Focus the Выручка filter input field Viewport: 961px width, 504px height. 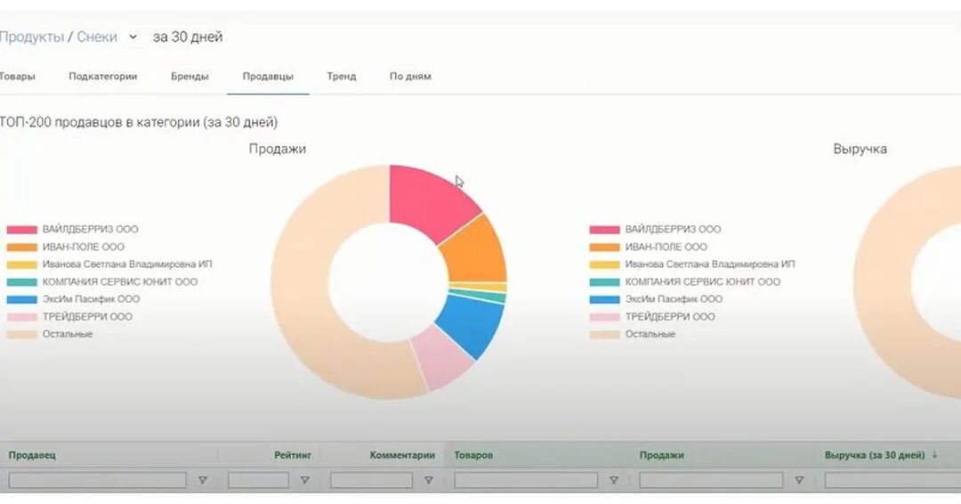(x=893, y=480)
